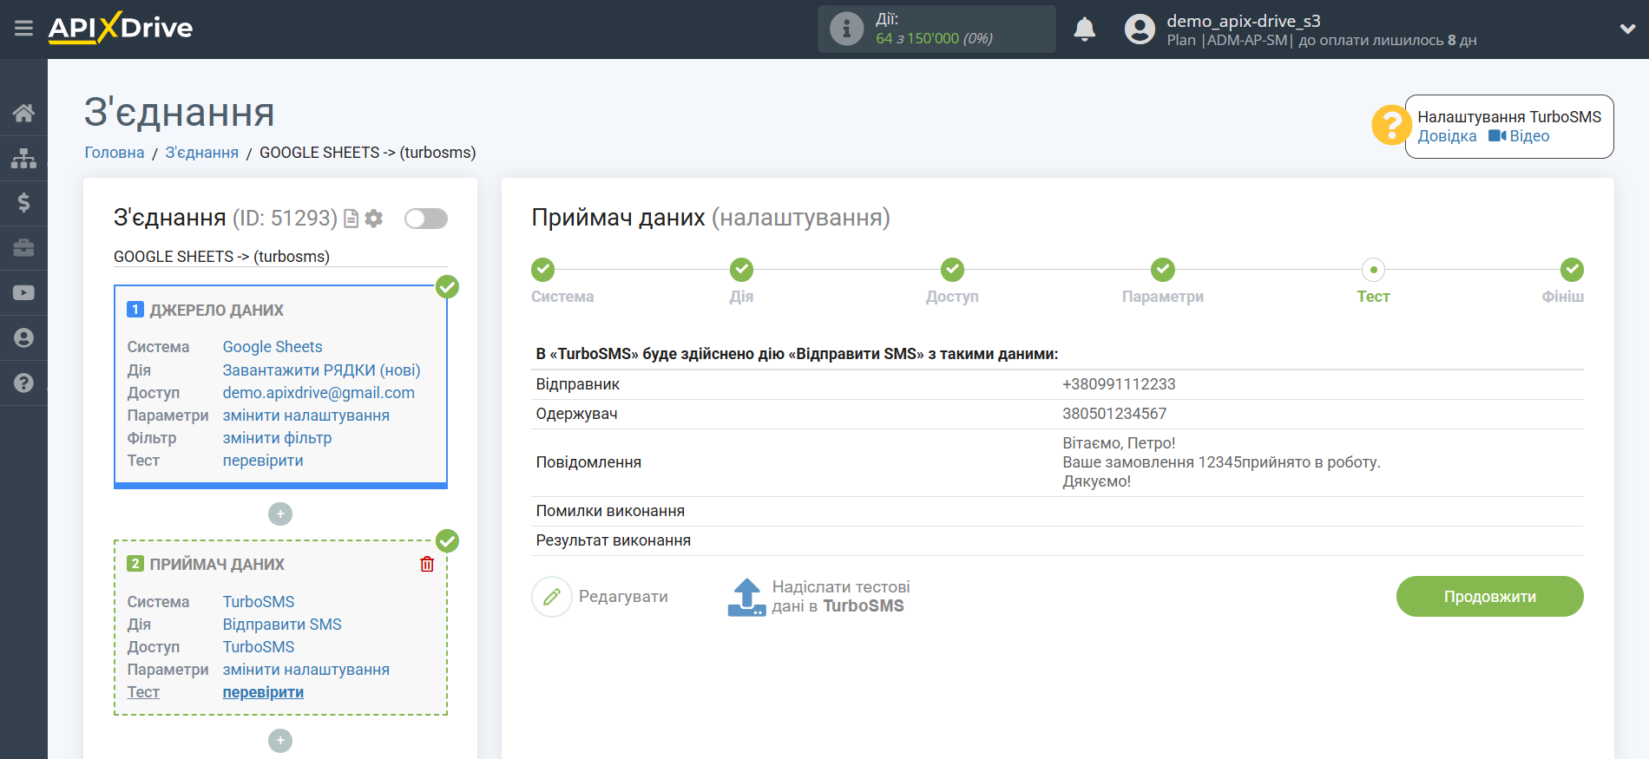Go to Дія wizard step
Screen dimensions: 1649x759
[741, 270]
